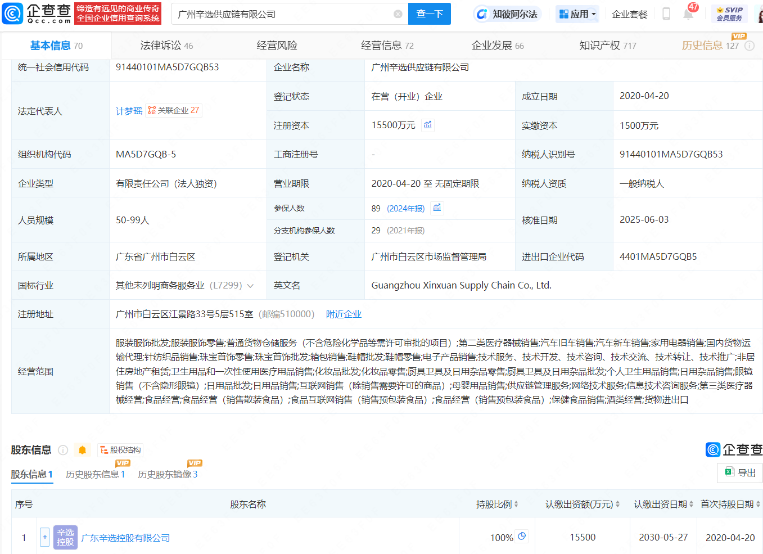Viewport: 763px width, 554px height.
Task: Click 50-99人 staff size value
Action: [133, 220]
